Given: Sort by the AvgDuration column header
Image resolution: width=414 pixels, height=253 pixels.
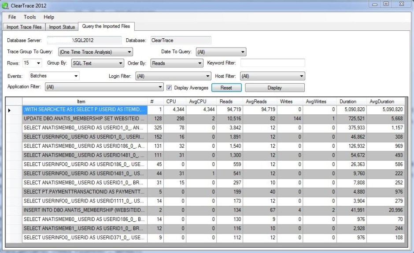Looking at the screenshot, I should (x=381, y=101).
